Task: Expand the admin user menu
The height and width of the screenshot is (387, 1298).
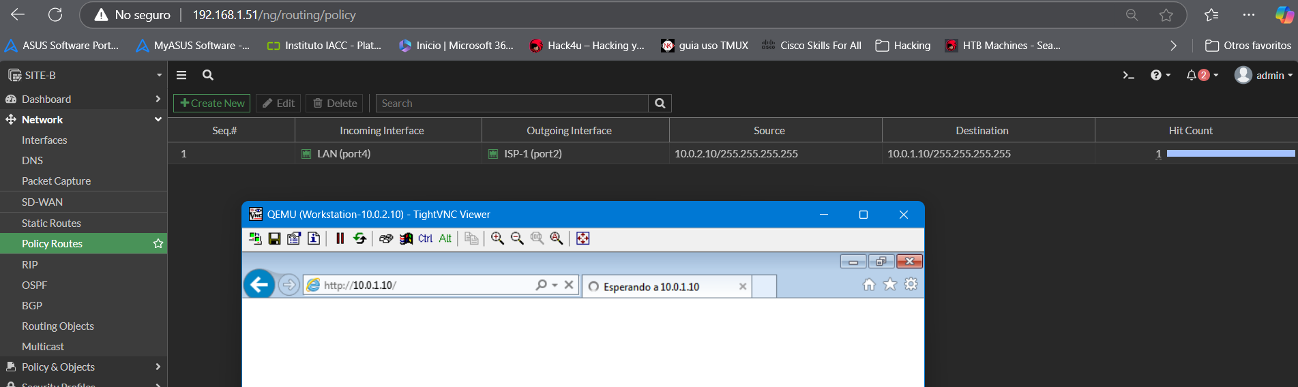Action: (1263, 76)
